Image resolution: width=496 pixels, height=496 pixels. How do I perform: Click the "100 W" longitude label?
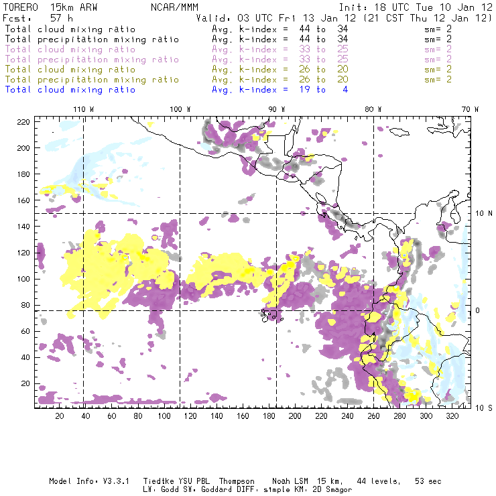coord(180,109)
